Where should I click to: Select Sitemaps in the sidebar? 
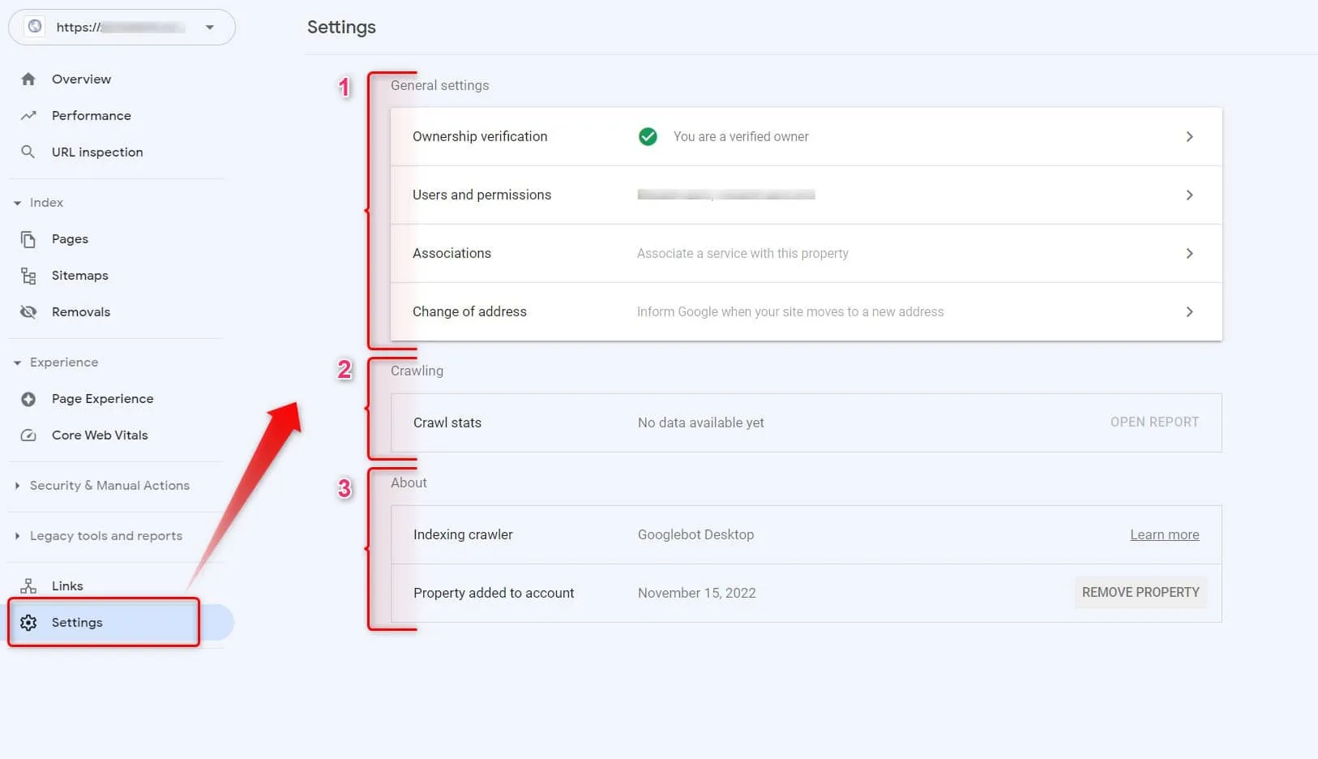(x=80, y=276)
